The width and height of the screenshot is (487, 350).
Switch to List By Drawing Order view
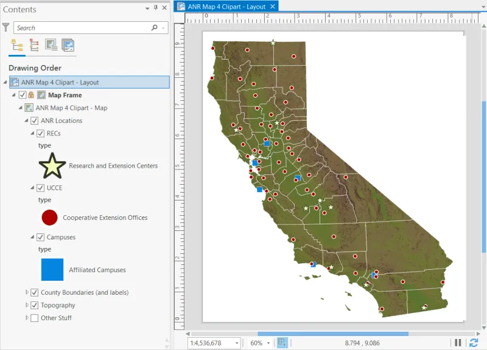[x=16, y=46]
